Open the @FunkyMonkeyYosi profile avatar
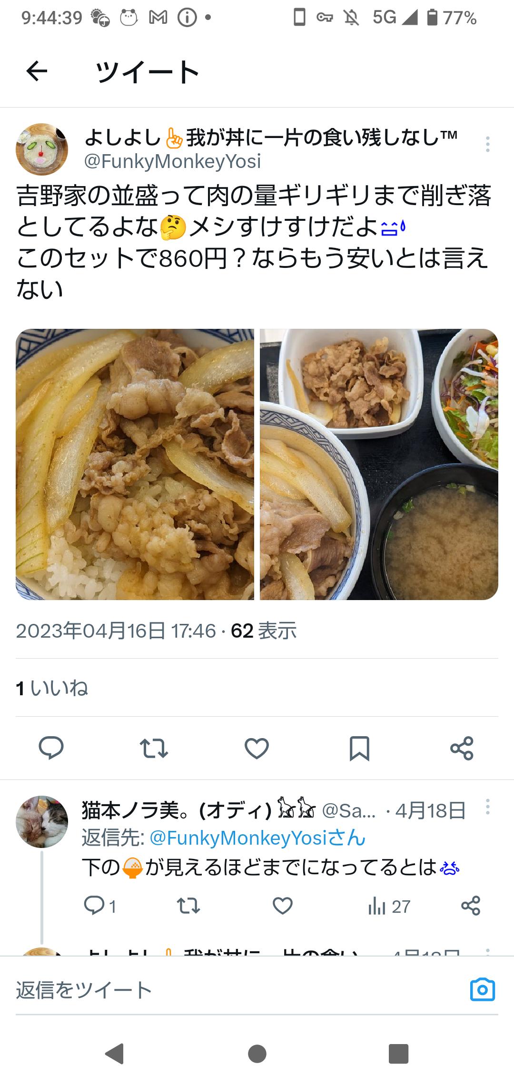 [x=42, y=149]
